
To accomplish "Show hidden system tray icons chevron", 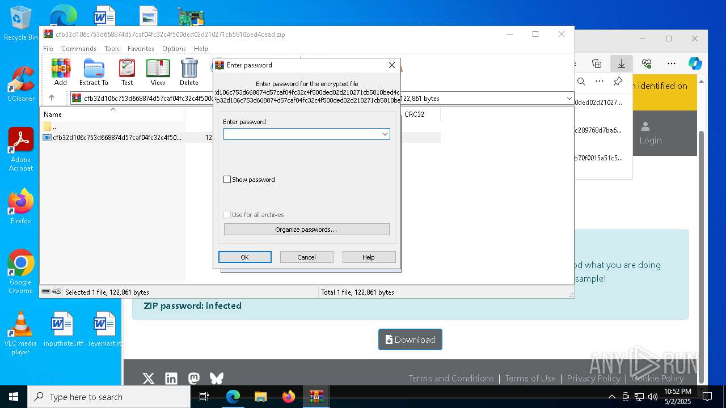I will click(x=611, y=397).
